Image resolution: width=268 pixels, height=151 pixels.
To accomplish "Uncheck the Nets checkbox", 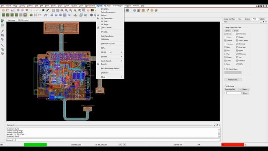I will (225, 47).
